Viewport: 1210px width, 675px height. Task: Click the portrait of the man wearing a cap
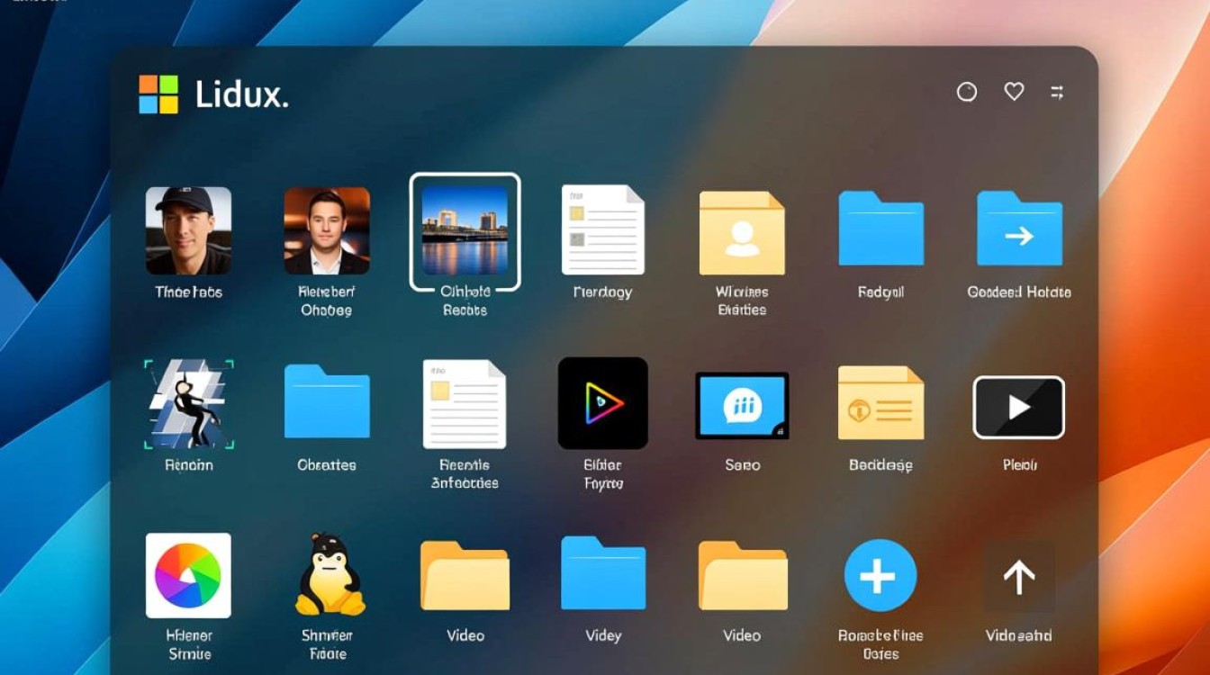coord(188,232)
